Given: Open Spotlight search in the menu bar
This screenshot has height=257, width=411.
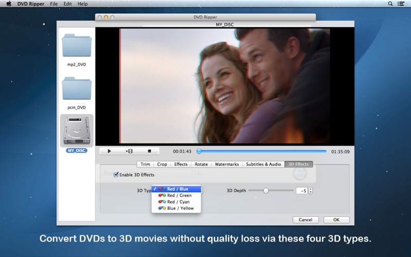Looking at the screenshot, I should point(390,4).
